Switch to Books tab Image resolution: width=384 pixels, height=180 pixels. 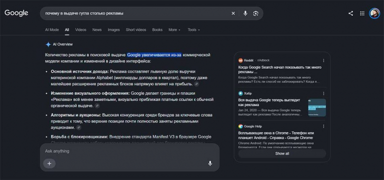(x=157, y=30)
